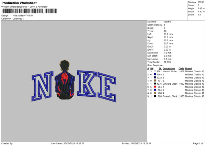The height and width of the screenshot is (146, 206).
Task: Click the Colors value '7'
Action: [198, 6]
